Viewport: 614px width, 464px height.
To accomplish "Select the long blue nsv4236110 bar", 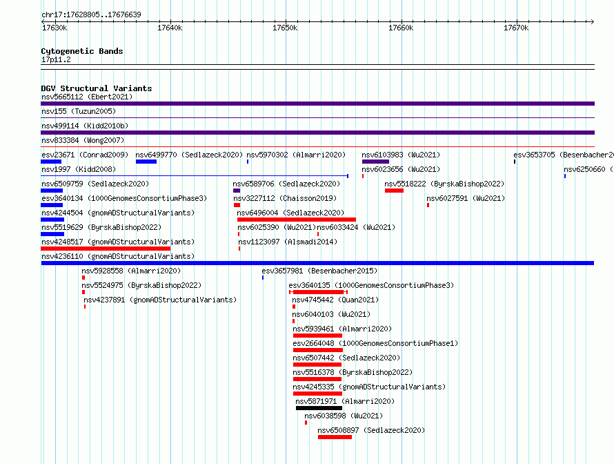I will coord(317,263).
